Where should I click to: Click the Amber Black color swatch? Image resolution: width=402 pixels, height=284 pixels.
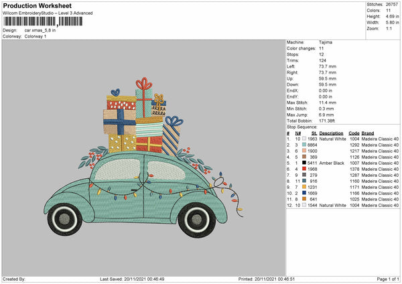304,163
